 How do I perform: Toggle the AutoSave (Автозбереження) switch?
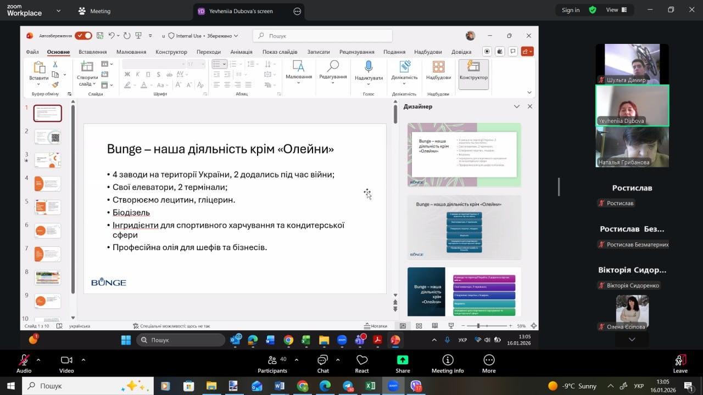click(x=83, y=36)
